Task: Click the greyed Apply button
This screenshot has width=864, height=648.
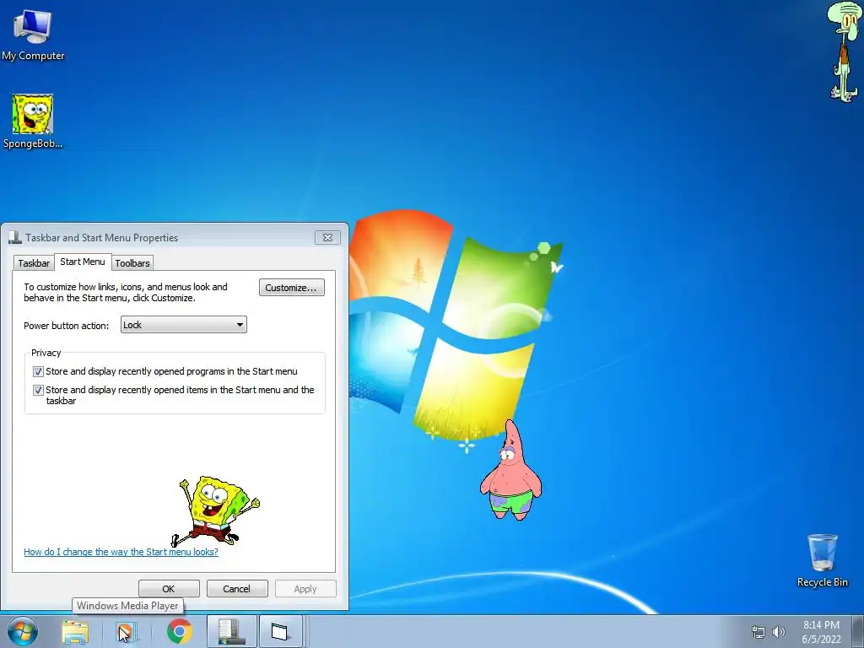Action: coord(305,588)
